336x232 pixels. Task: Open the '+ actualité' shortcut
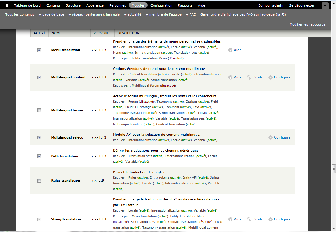point(133,14)
